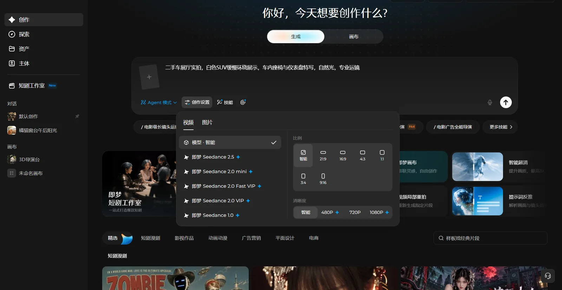Open the 提示词反推 feature card thumbnail
Image resolution: width=562 pixels, height=290 pixels.
[x=477, y=201]
